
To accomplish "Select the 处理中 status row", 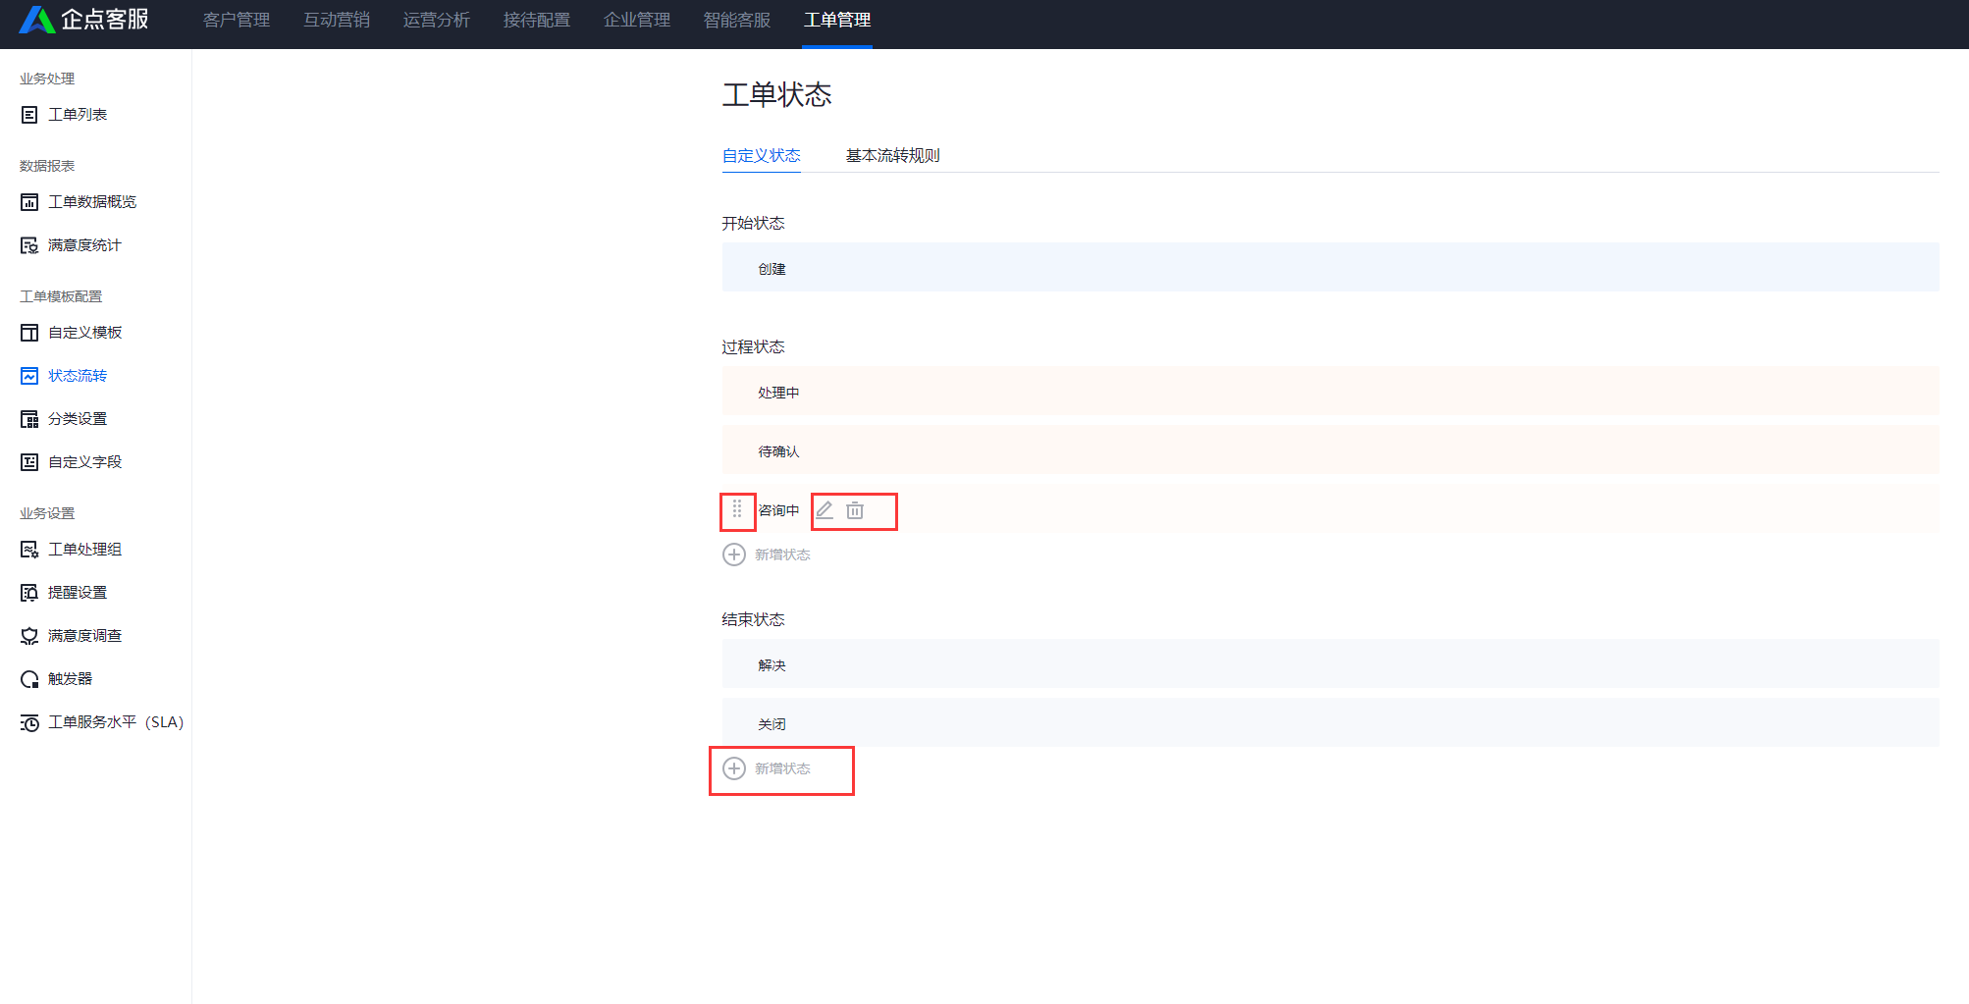I will click(x=1331, y=391).
